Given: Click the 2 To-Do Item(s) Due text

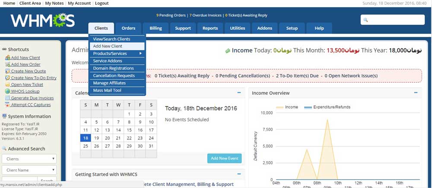Looking at the screenshot, I should pos(297,75).
